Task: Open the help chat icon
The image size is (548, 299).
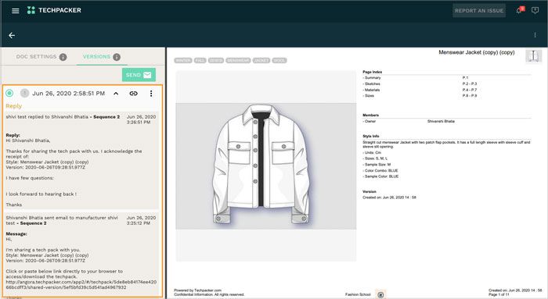Action: [x=535, y=10]
